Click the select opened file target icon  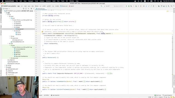(x=24, y=8)
